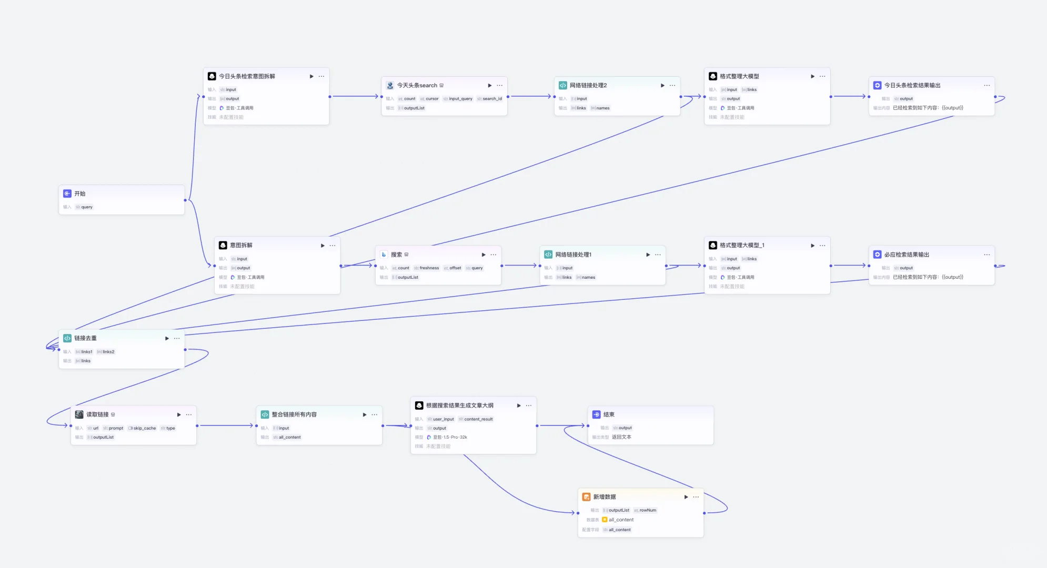The width and height of the screenshot is (1047, 568).
Task: Click the 开始 start node icon
Action: pyautogui.click(x=67, y=194)
